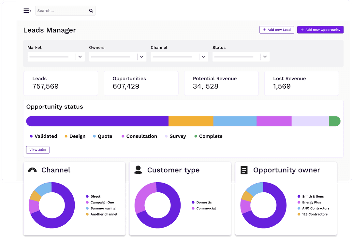The image size is (352, 238).
Task: Open the Status filter dropdown
Action: (265, 57)
